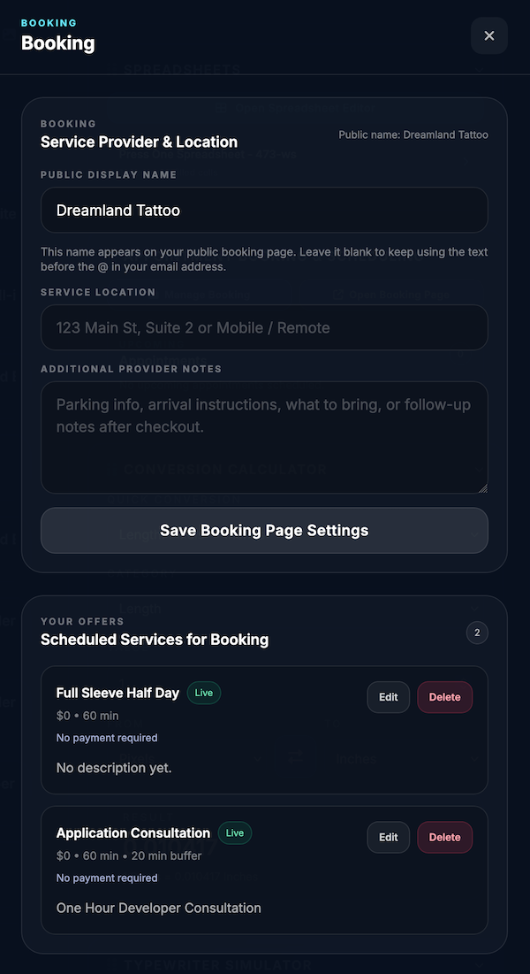Edit the Application Consultation service

tap(388, 837)
